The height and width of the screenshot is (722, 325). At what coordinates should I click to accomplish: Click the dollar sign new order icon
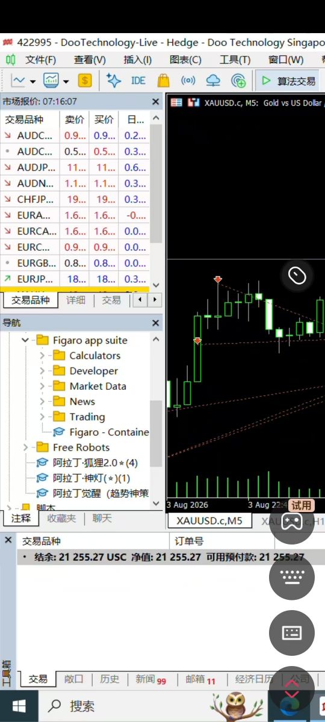pos(85,80)
